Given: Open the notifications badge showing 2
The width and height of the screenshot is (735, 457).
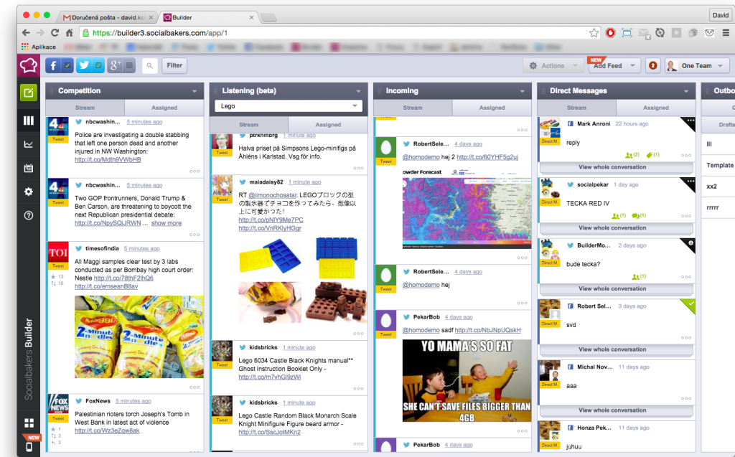Looking at the screenshot, I should tap(652, 65).
